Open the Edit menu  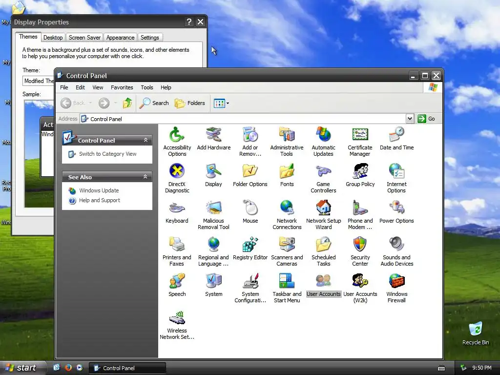(x=80, y=87)
